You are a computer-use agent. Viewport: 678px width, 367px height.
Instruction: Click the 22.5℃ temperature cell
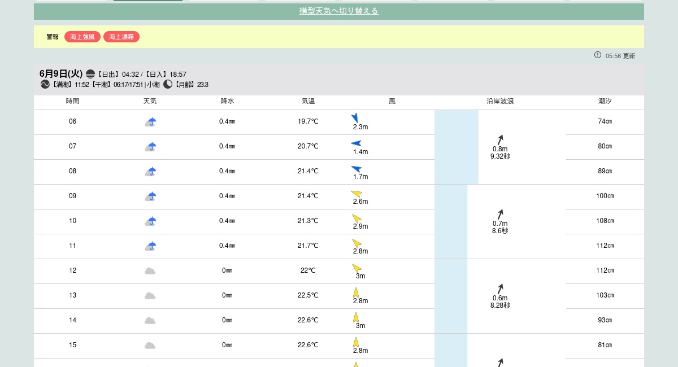[x=308, y=295]
